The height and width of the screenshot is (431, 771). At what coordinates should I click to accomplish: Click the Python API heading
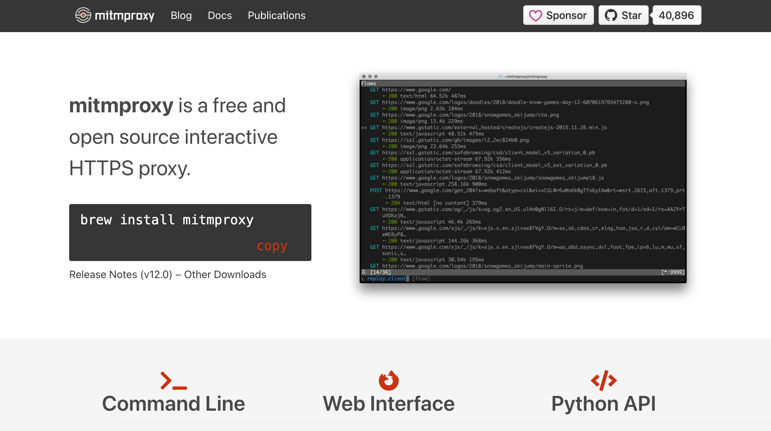pos(603,403)
